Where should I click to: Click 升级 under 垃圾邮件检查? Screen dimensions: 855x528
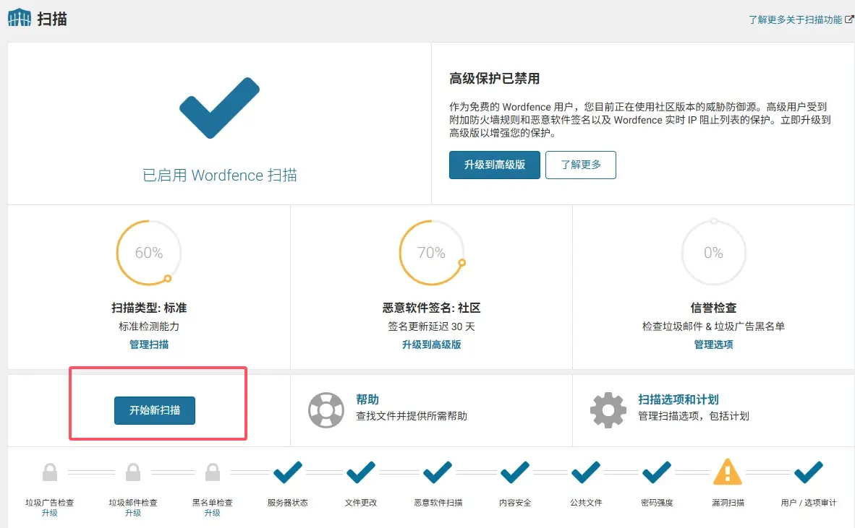(133, 513)
